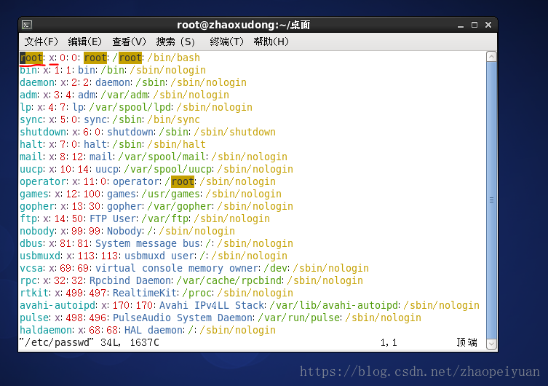The image size is (548, 386).
Task: Click 'operator' username at line start
Action: coord(43,181)
